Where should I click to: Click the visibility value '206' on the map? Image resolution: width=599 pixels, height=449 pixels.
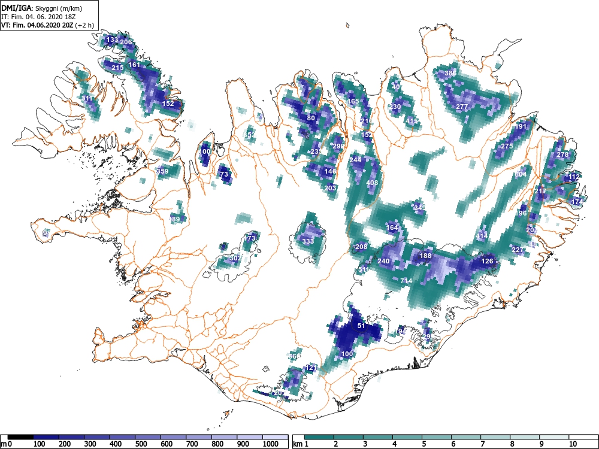126,42
